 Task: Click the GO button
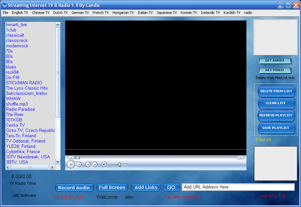coord(171,187)
